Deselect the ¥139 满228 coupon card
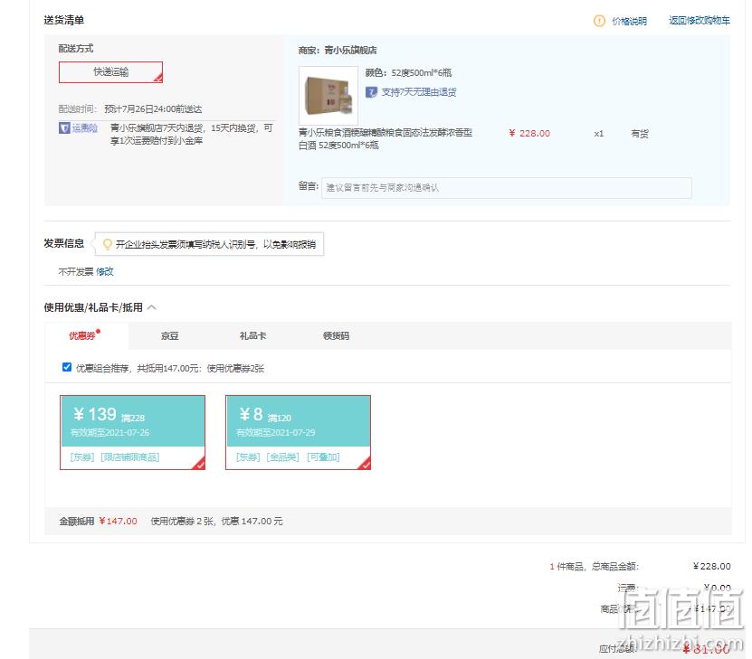 [132, 432]
